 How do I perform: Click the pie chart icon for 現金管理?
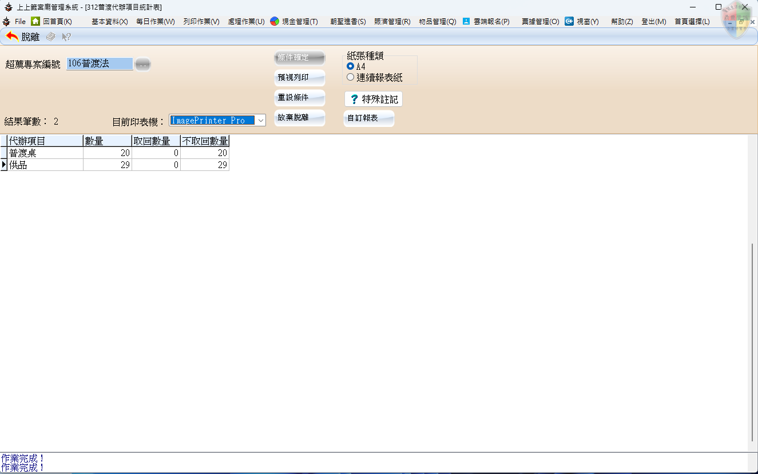275,21
